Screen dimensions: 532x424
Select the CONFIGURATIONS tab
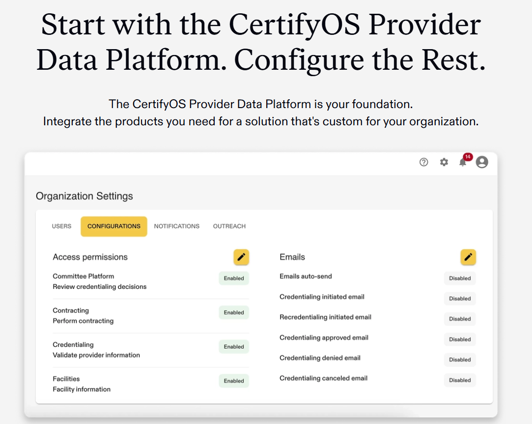113,226
